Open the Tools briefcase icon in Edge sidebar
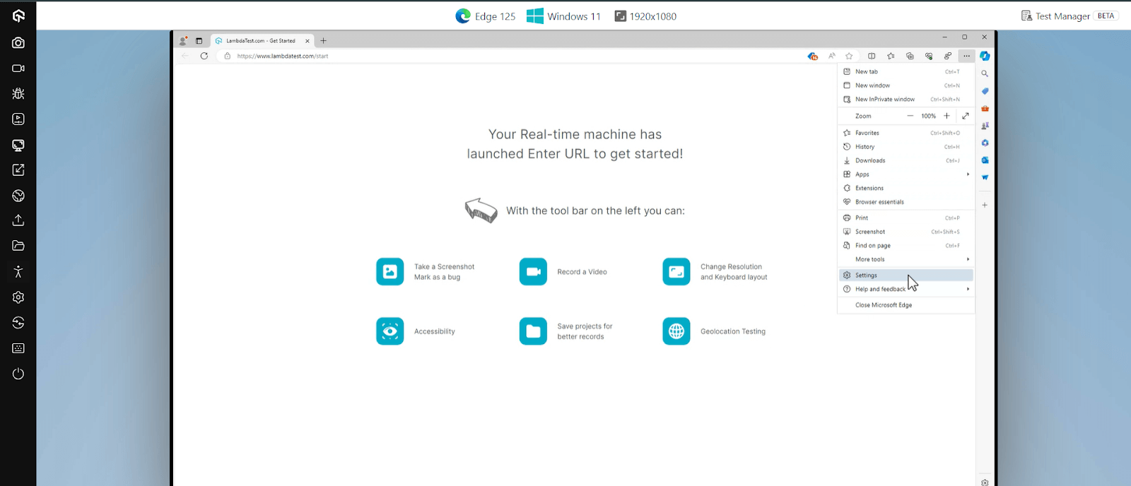 tap(985, 108)
